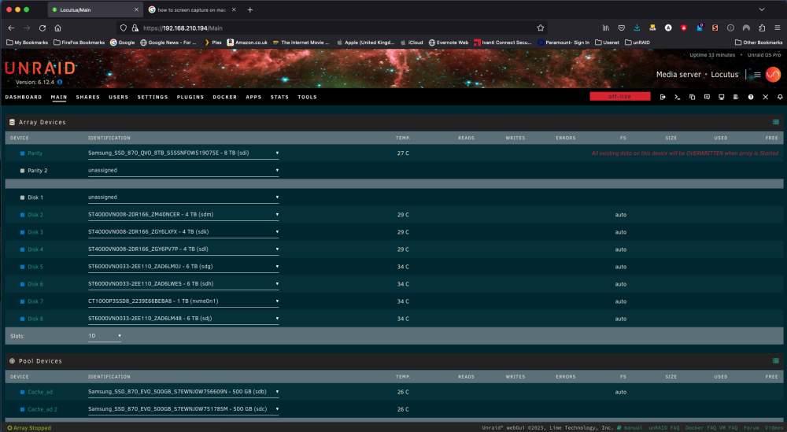Show all tabs list chevron

(x=761, y=9)
